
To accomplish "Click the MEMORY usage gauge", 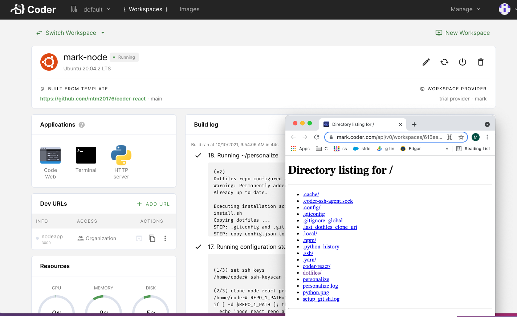I will tap(103, 304).
